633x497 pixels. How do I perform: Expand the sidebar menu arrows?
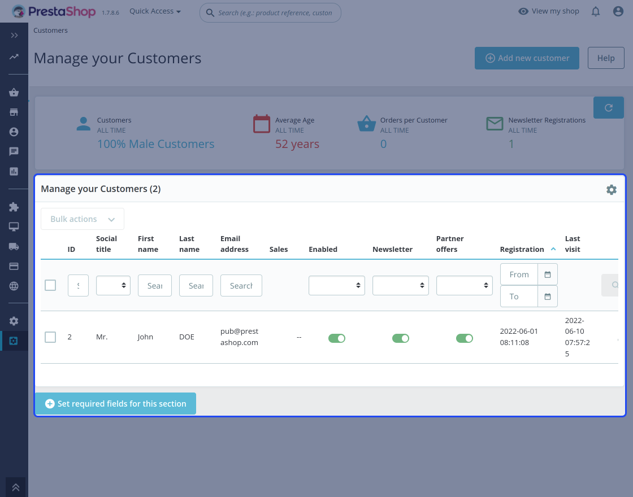[14, 36]
